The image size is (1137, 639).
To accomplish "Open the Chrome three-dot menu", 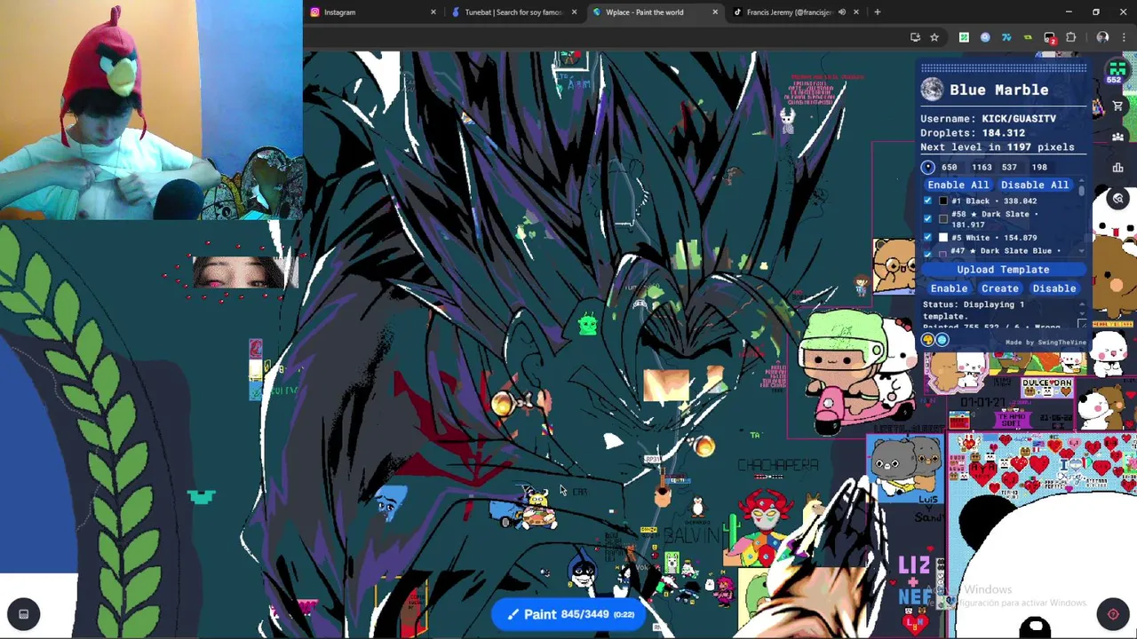I will pyautogui.click(x=1125, y=37).
